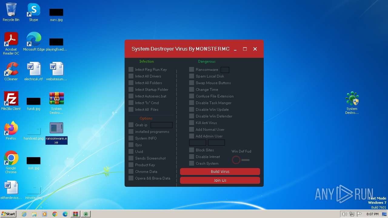The width and height of the screenshot is (388, 218).
Task: Enable Infect All Drivers checkbox
Action: 131,76
